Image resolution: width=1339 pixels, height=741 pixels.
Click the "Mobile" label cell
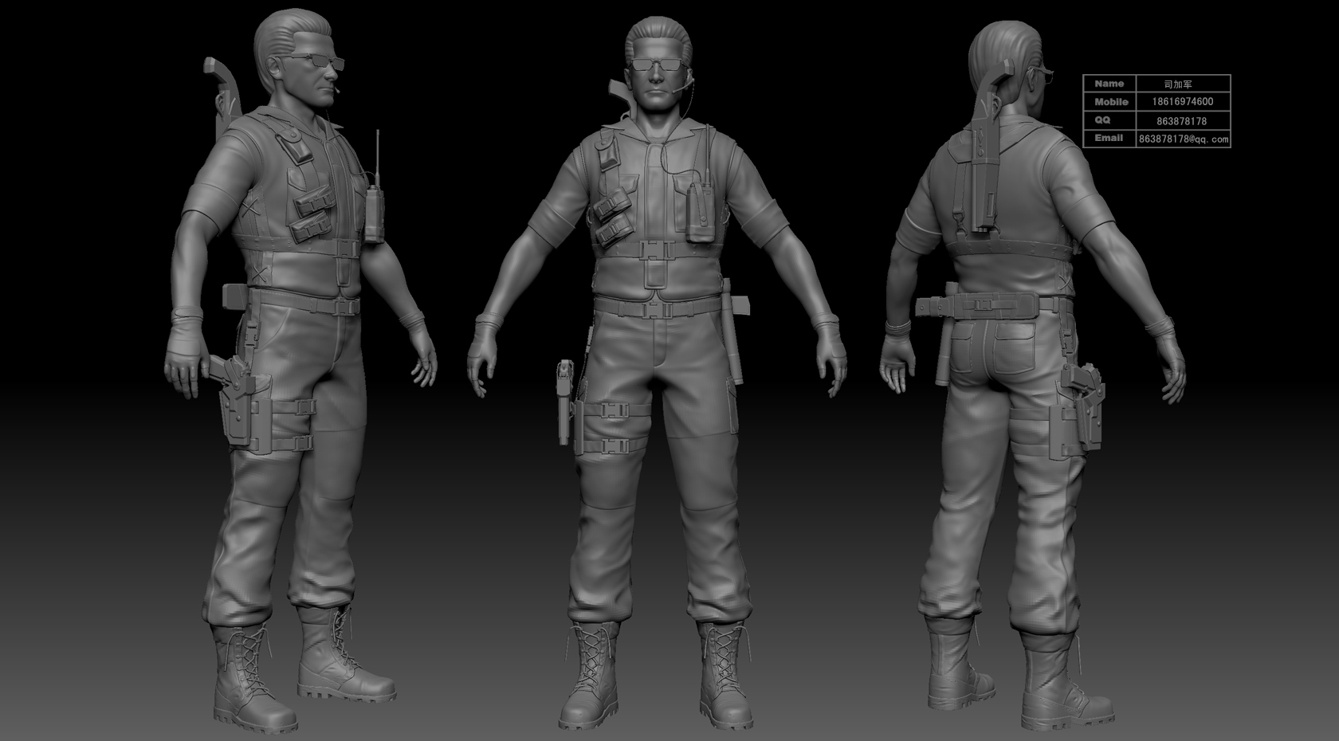pos(1109,102)
